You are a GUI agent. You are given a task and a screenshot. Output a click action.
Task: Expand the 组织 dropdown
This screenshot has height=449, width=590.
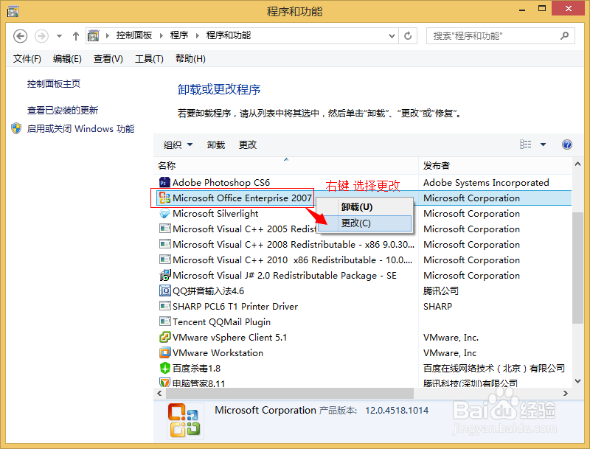point(178,145)
